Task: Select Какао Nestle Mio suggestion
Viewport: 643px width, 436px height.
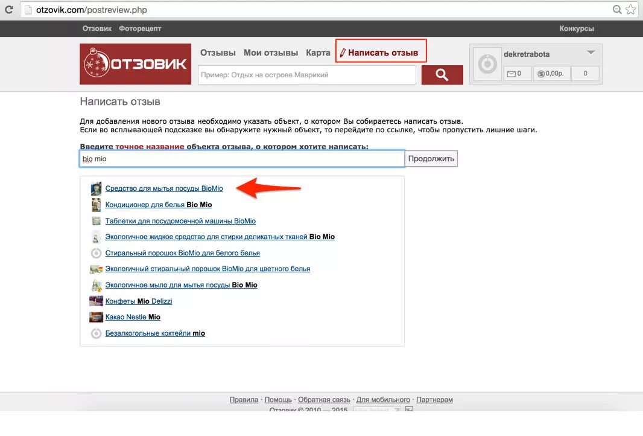Action: [133, 317]
